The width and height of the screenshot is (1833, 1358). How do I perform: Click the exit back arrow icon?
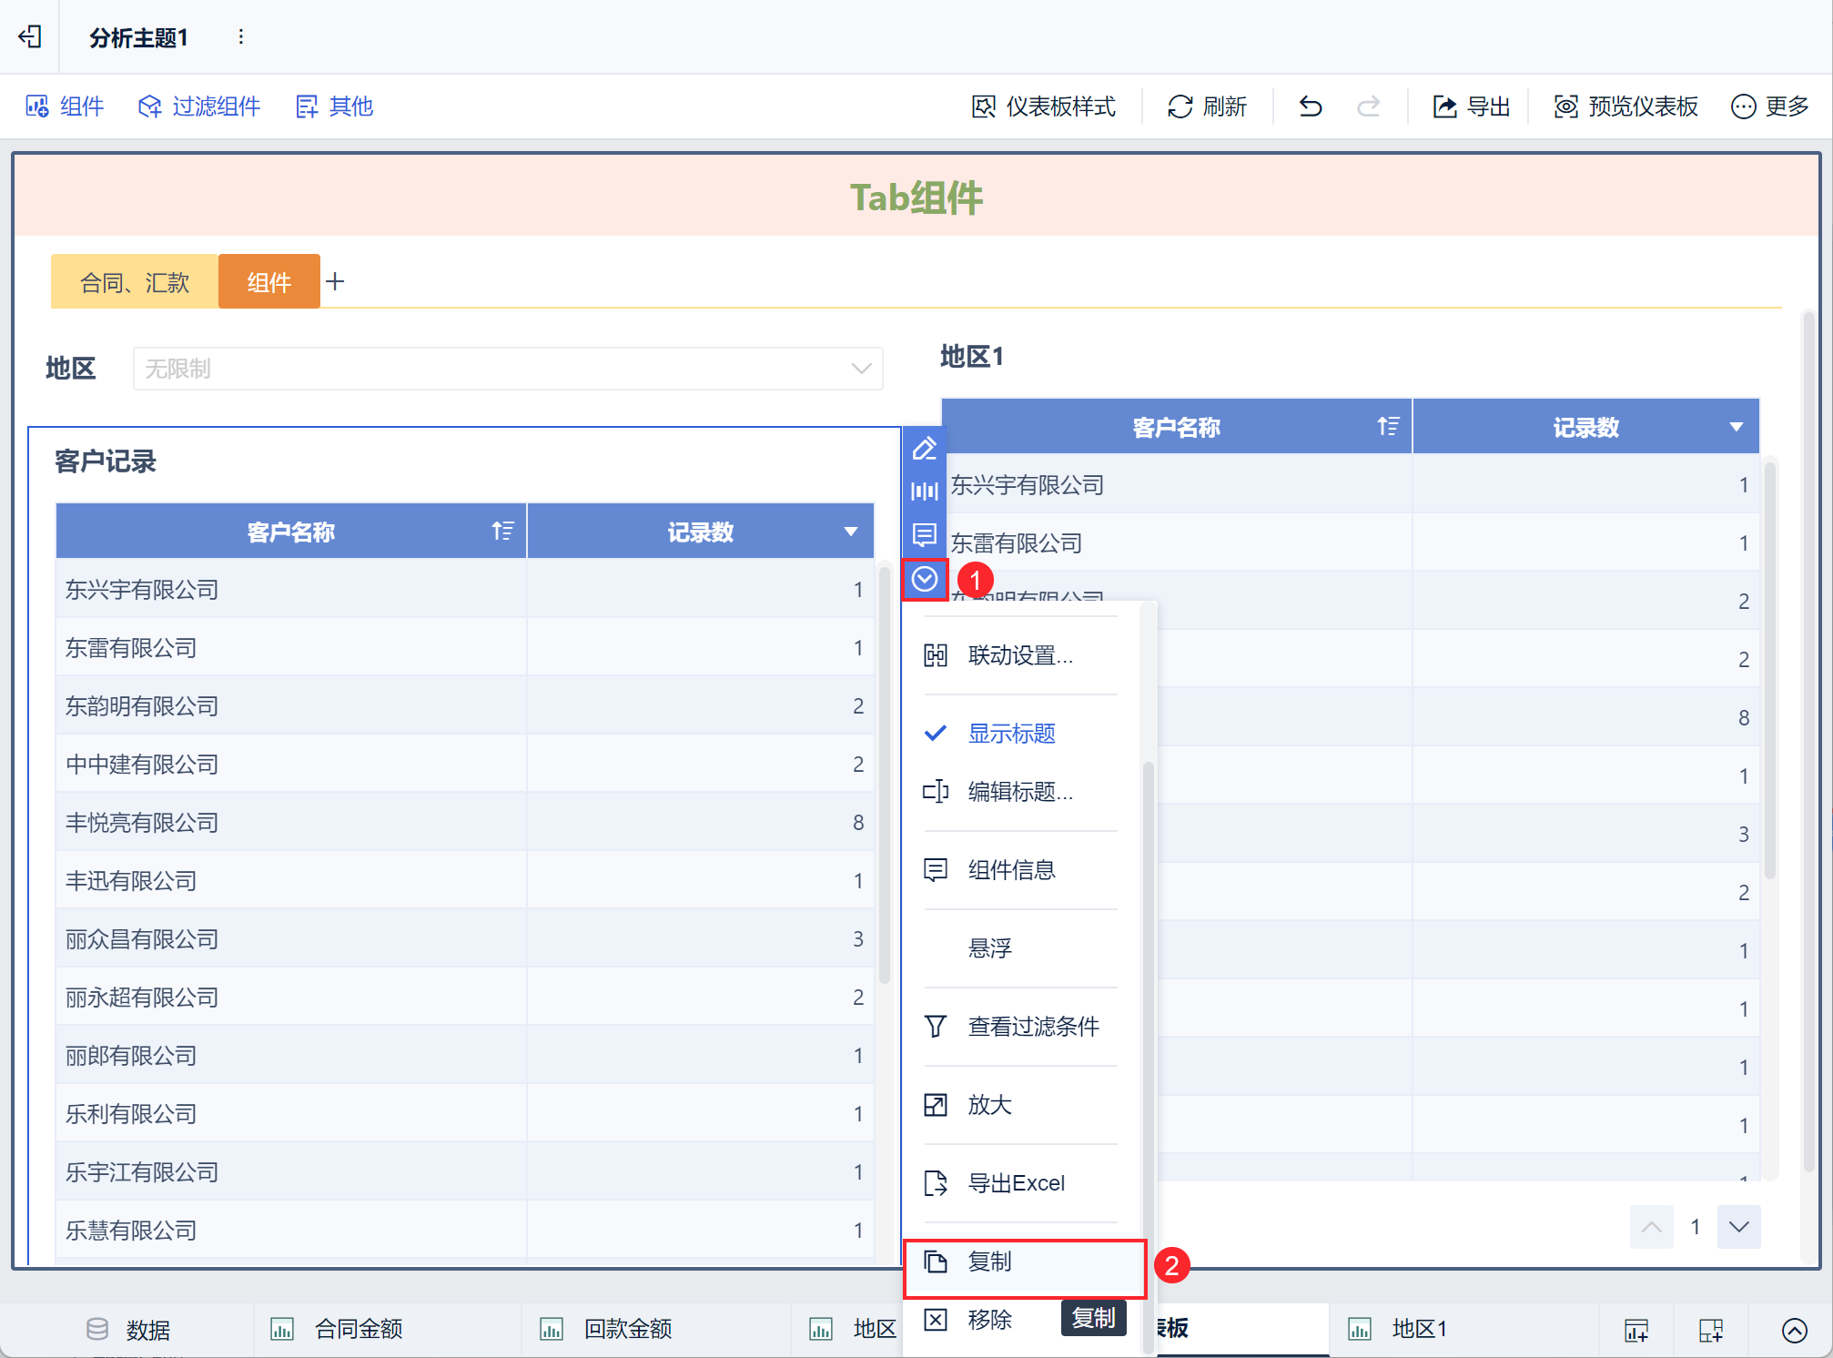[x=30, y=36]
